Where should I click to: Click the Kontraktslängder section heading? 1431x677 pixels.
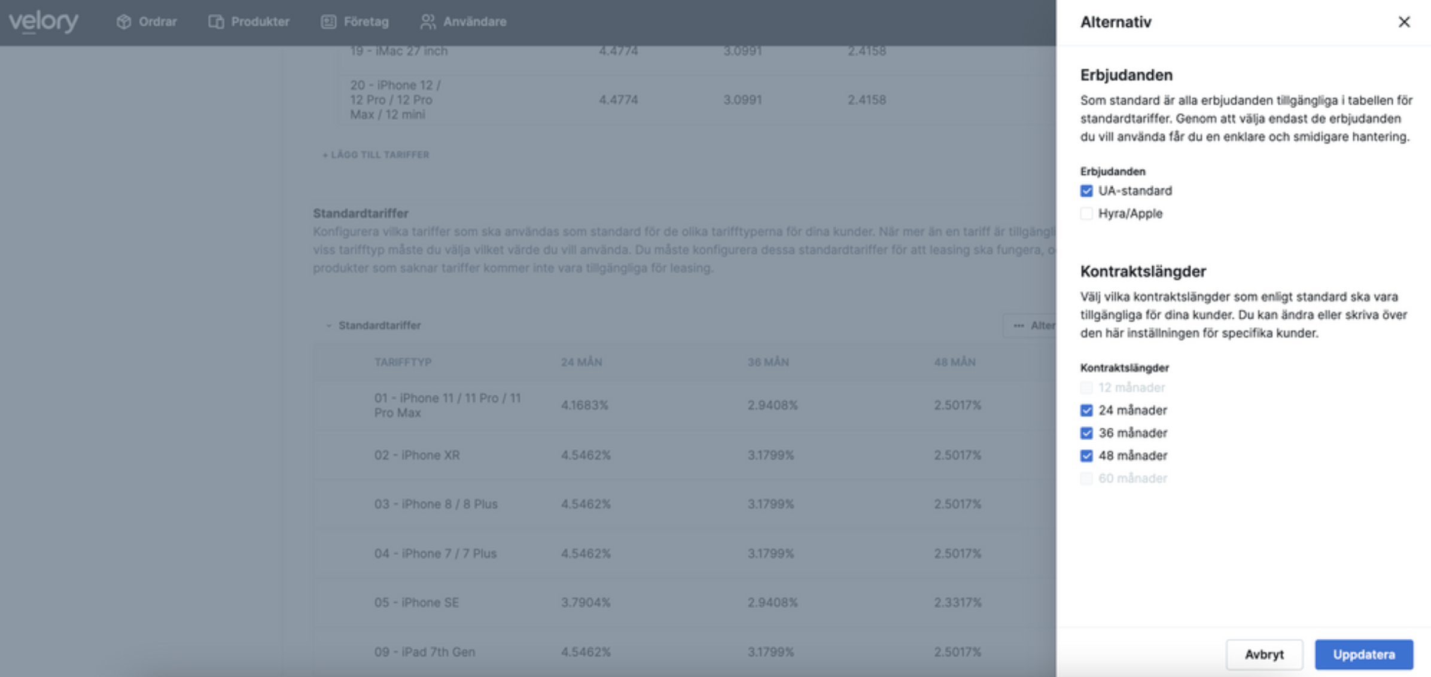coord(1143,272)
